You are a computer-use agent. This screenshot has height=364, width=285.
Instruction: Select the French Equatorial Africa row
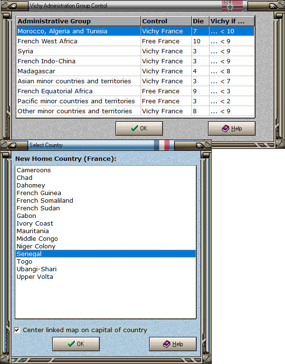click(135, 91)
